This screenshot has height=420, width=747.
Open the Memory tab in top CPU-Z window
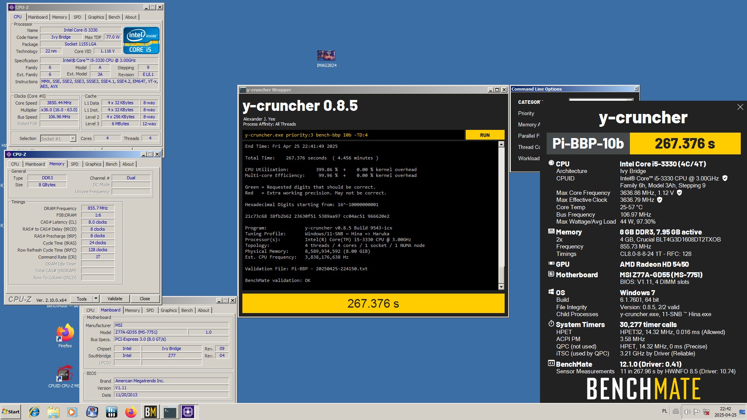(60, 17)
